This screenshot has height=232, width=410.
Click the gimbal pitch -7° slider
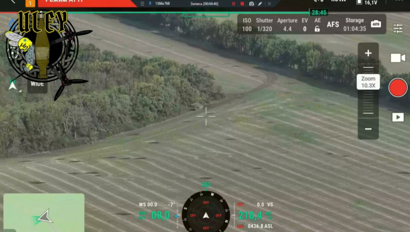click(x=176, y=216)
